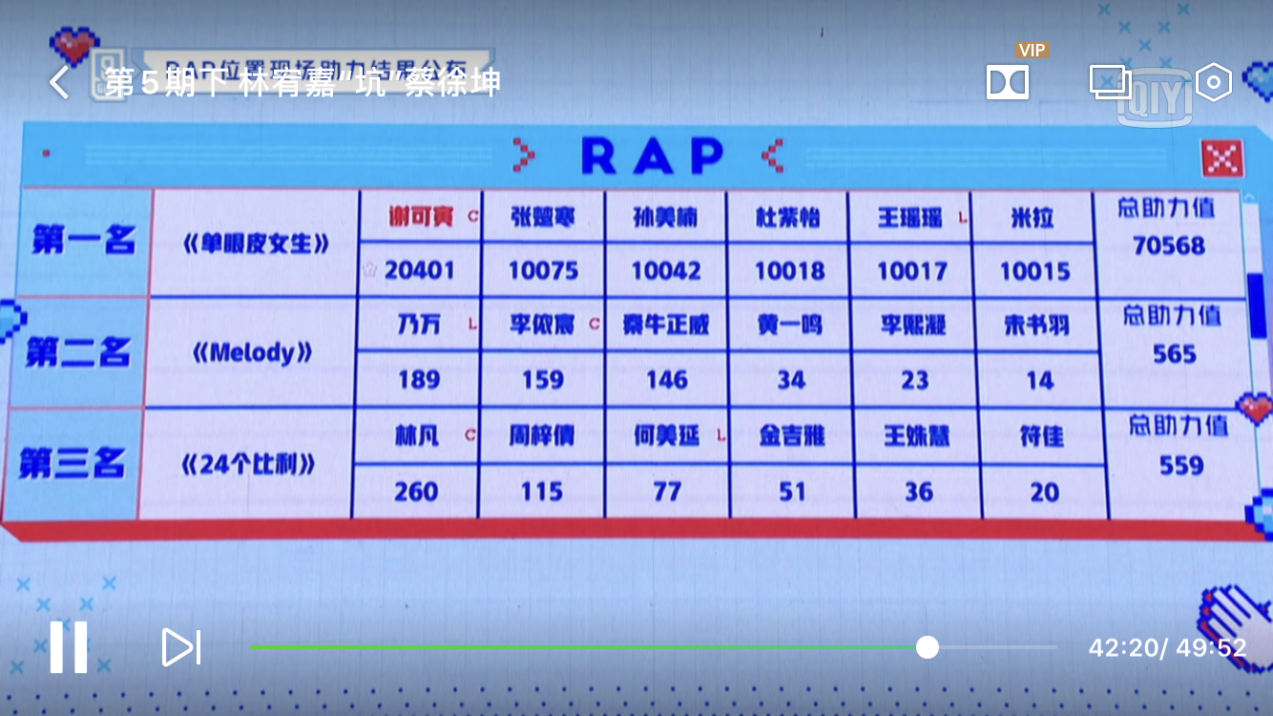Image resolution: width=1273 pixels, height=716 pixels.
Task: Pause the video playback
Action: pos(69,646)
